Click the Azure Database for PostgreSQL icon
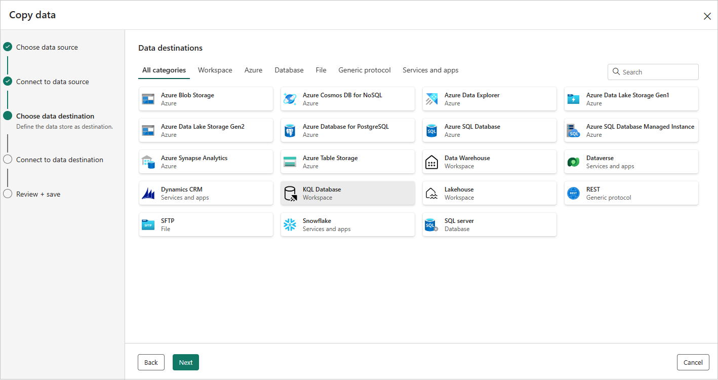This screenshot has width=718, height=380. [290, 130]
